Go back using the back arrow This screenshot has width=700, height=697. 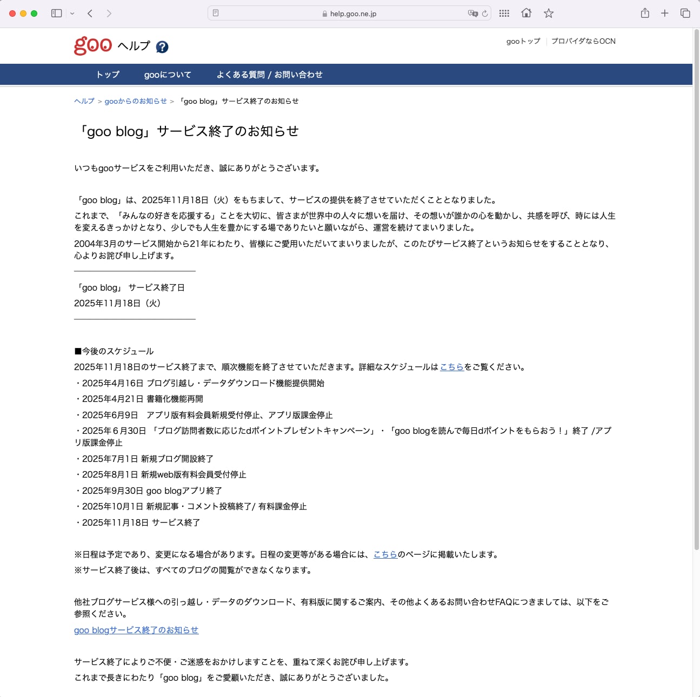(90, 14)
